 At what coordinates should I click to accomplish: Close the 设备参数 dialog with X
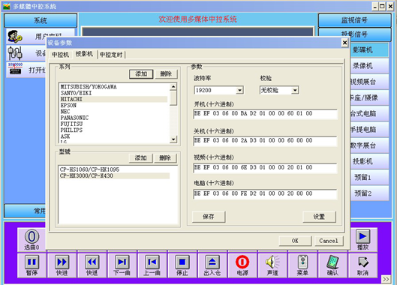pos(344,43)
